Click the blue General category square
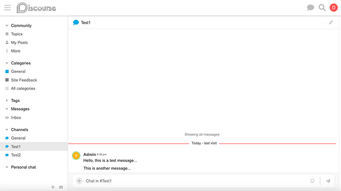 coord(7,71)
